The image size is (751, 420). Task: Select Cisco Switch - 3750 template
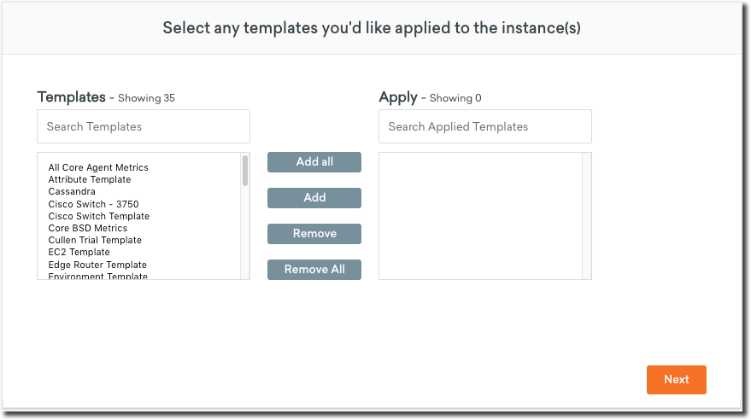93,204
